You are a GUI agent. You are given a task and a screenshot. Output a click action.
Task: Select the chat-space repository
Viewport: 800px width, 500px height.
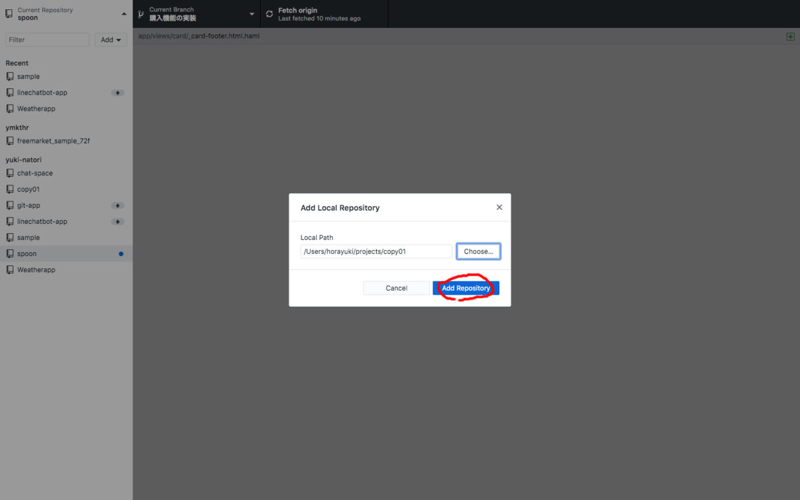[x=66, y=173]
